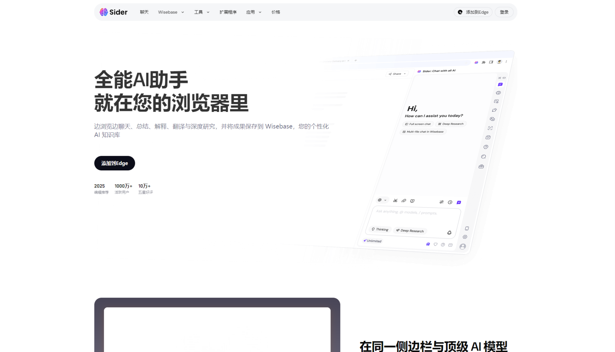Viewport: 615px width, 352px height.
Task: Click the 添加到Edge button
Action: click(114, 163)
